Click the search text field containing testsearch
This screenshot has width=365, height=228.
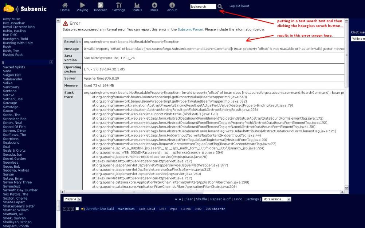[203, 7]
